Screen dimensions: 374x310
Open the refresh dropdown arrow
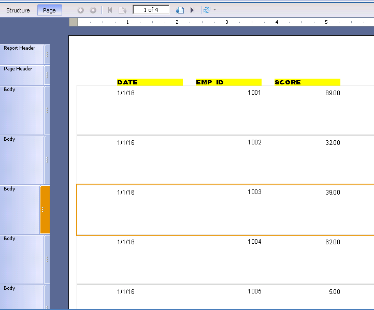point(214,10)
